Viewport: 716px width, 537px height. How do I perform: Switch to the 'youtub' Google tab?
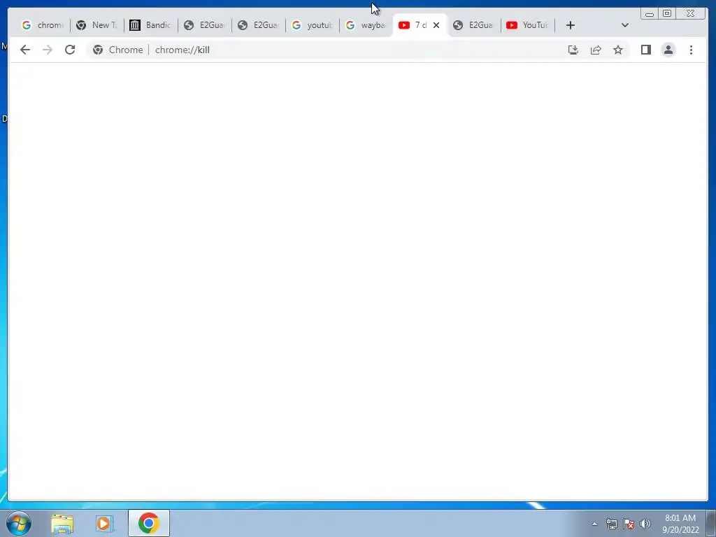[313, 25]
